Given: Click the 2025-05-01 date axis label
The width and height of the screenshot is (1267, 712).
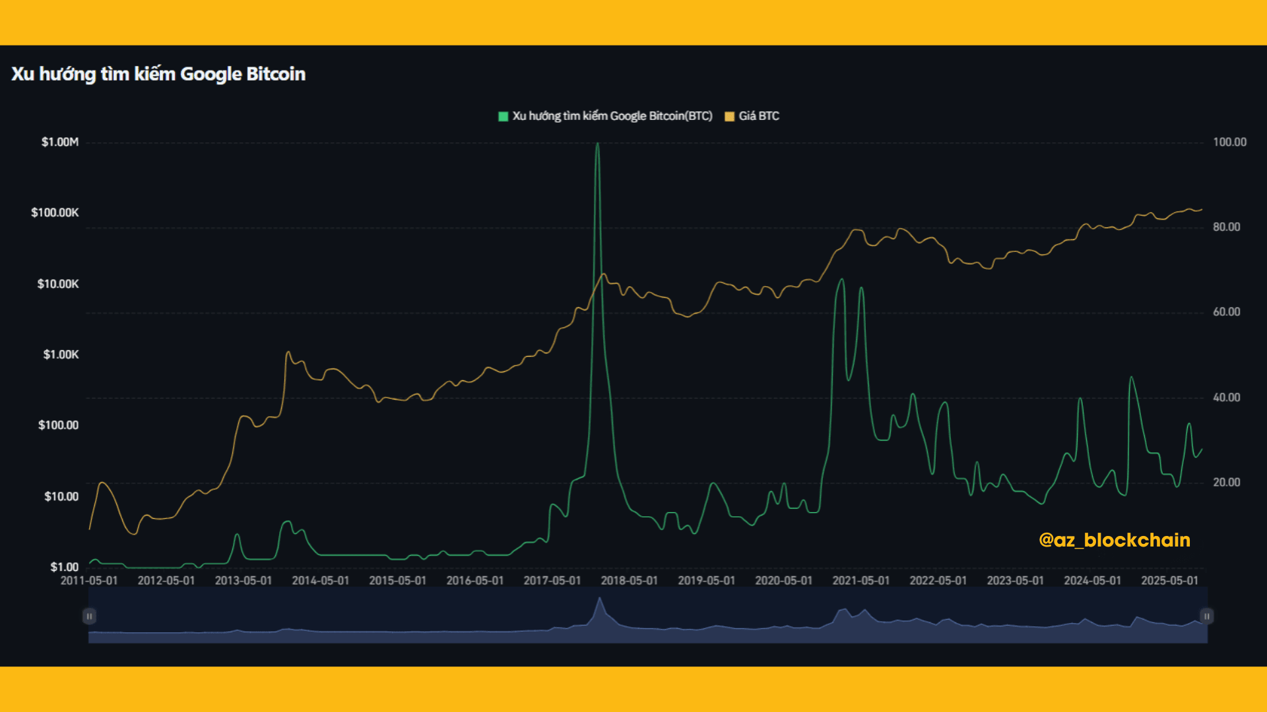Looking at the screenshot, I should click(1169, 581).
